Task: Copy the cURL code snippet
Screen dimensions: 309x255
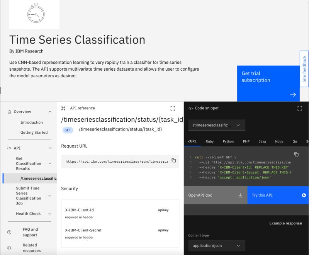Action: click(296, 154)
